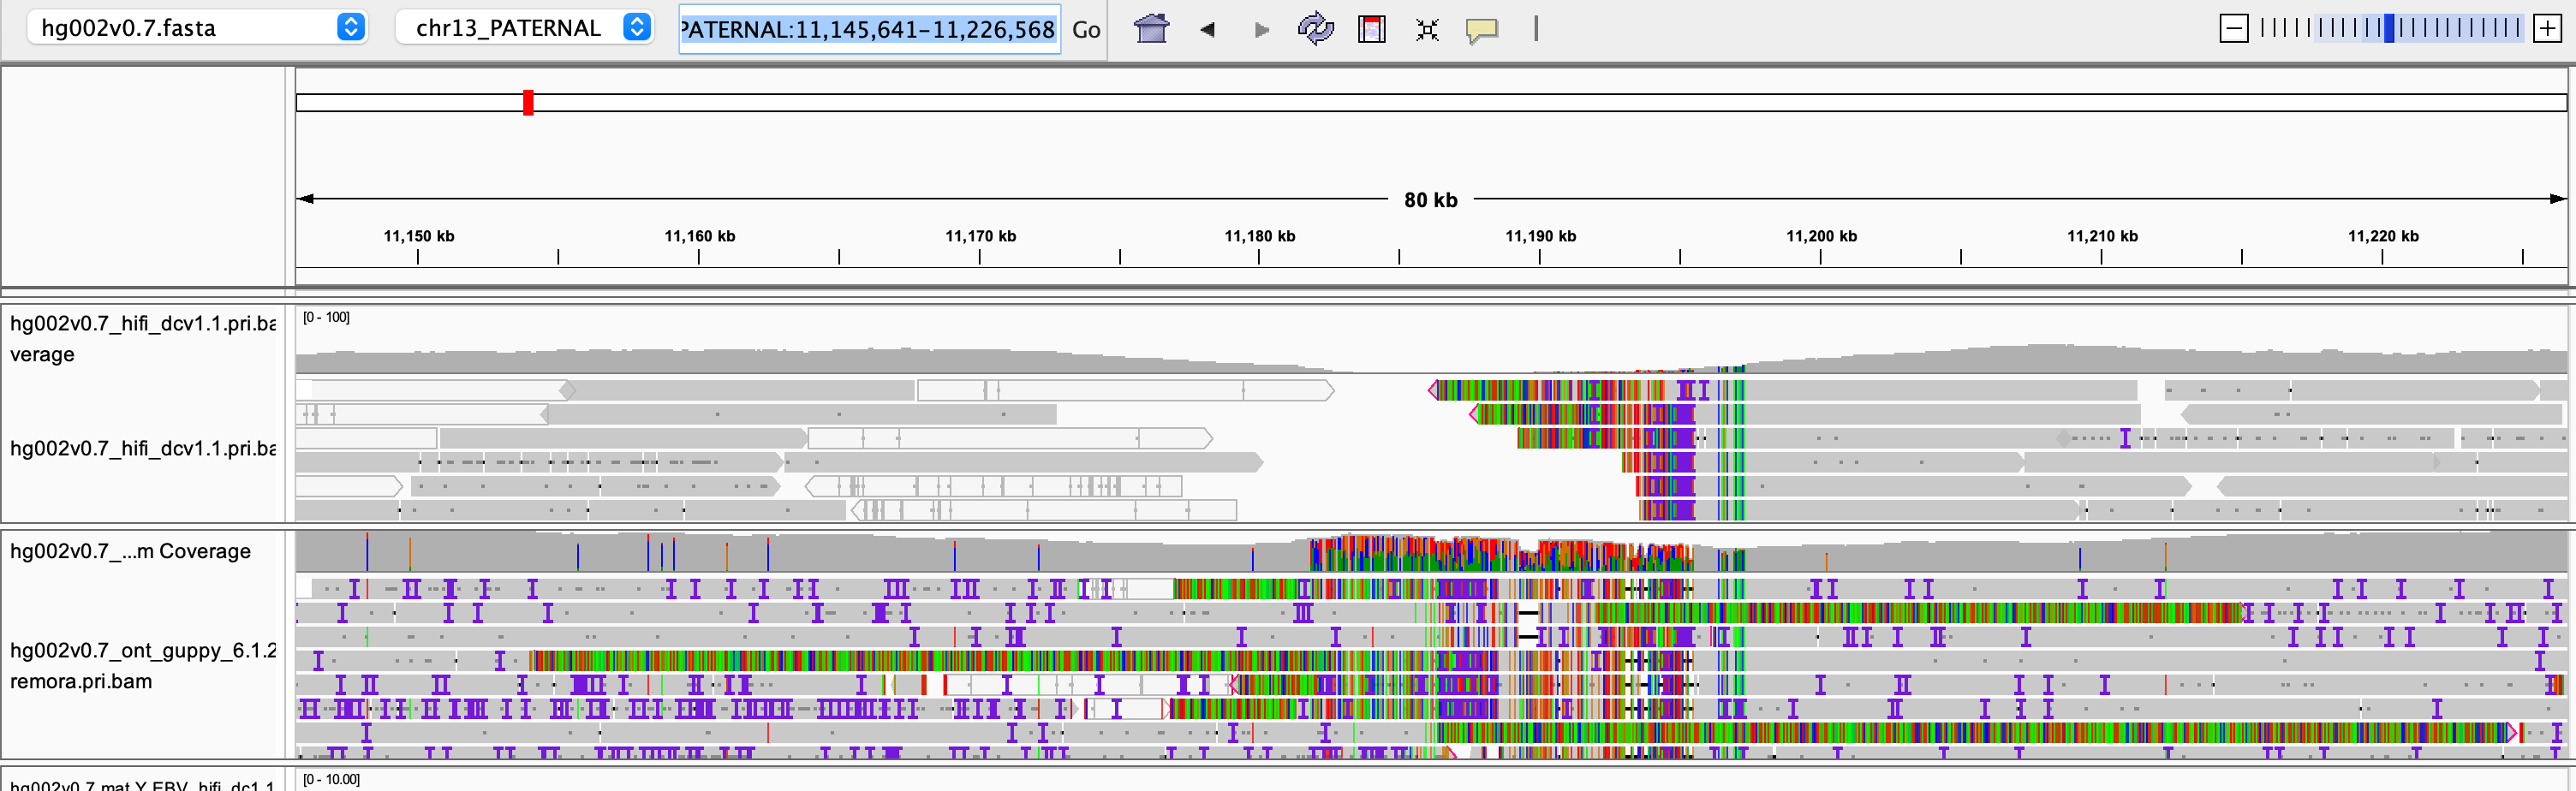
Task: Refresh the tracks with the circular arrows icon
Action: 1317,29
